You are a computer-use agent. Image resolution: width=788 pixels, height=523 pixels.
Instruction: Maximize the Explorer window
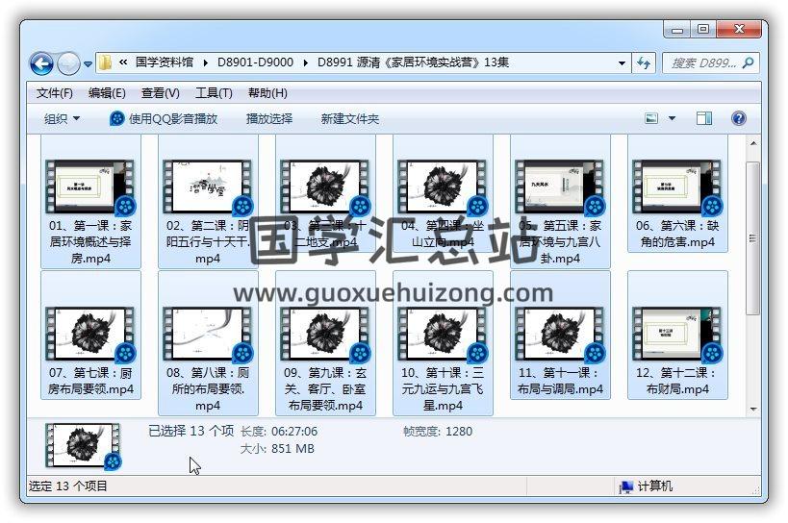[703, 29]
